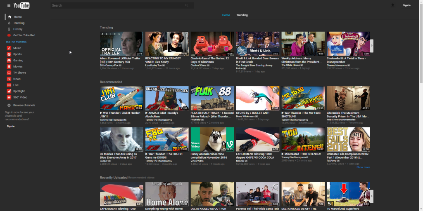423x211 pixels.
Task: Click title 'ARMA 3 Edict : Daddy's Alcoholism'
Action: (162, 115)
